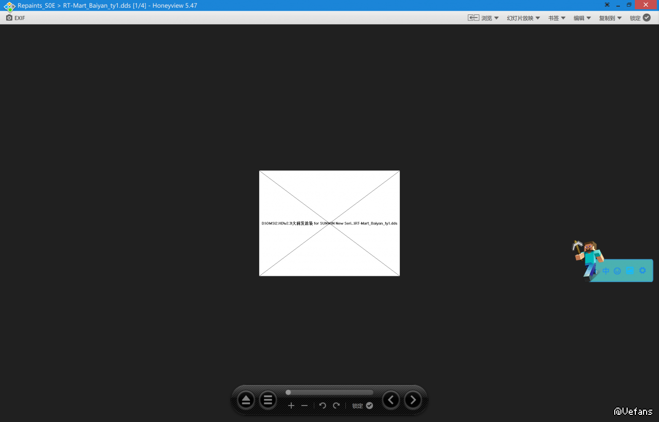Rotate image counterclockwise
Image resolution: width=659 pixels, height=422 pixels.
coord(323,406)
